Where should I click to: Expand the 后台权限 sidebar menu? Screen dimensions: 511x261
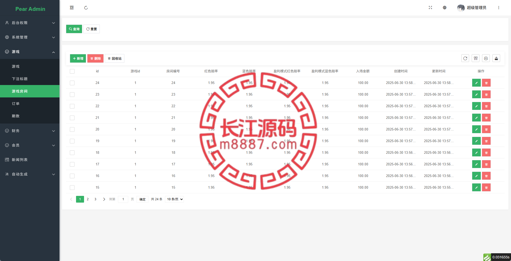(x=30, y=23)
